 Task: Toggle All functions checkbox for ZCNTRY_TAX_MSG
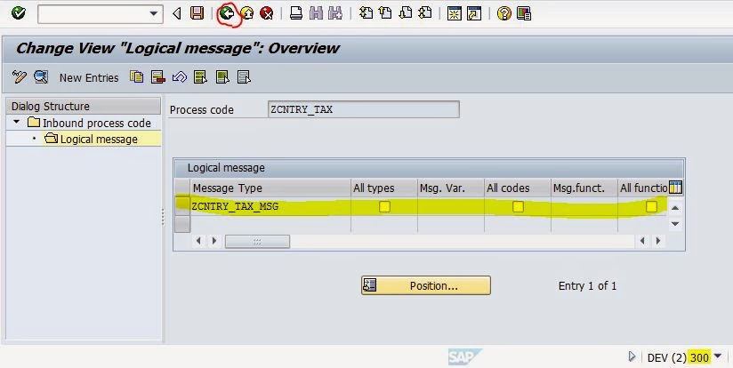[651, 206]
